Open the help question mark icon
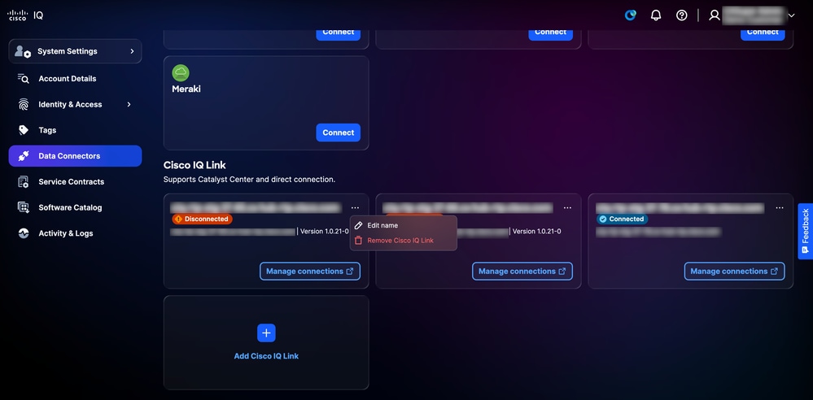The height and width of the screenshot is (400, 813). [682, 15]
